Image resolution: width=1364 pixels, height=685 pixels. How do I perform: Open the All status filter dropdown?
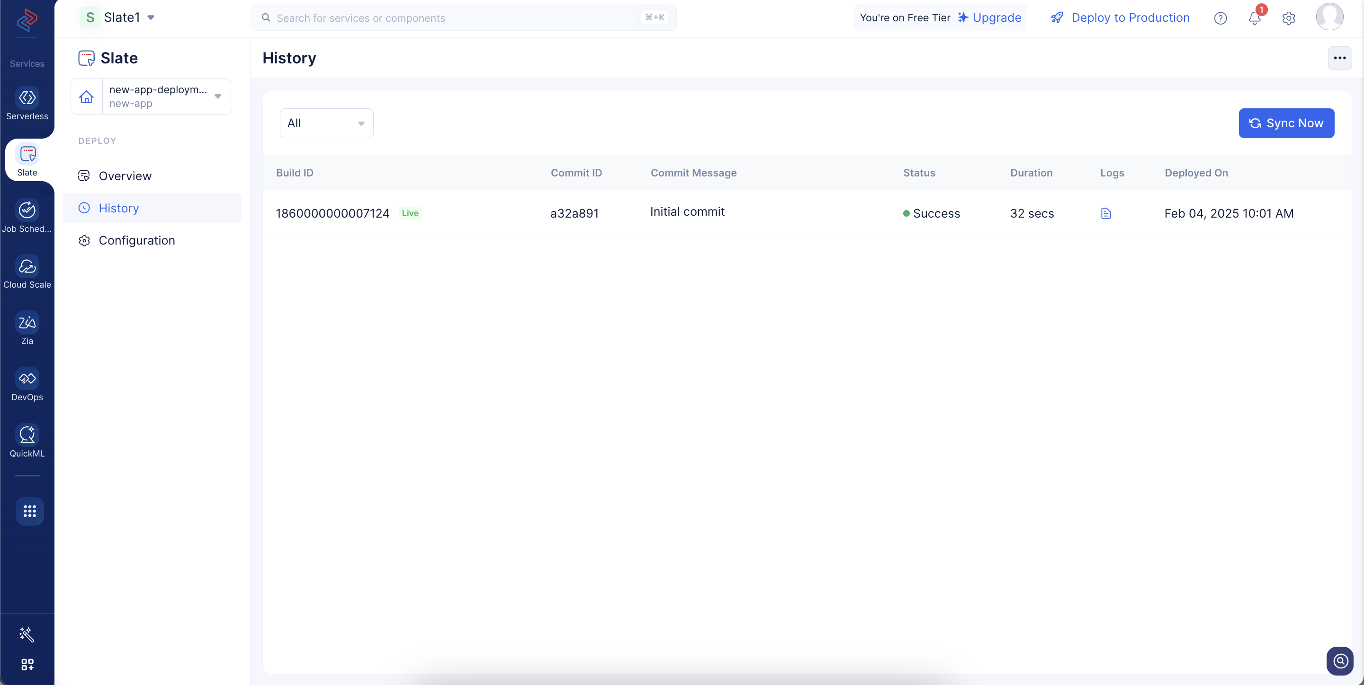(x=326, y=123)
